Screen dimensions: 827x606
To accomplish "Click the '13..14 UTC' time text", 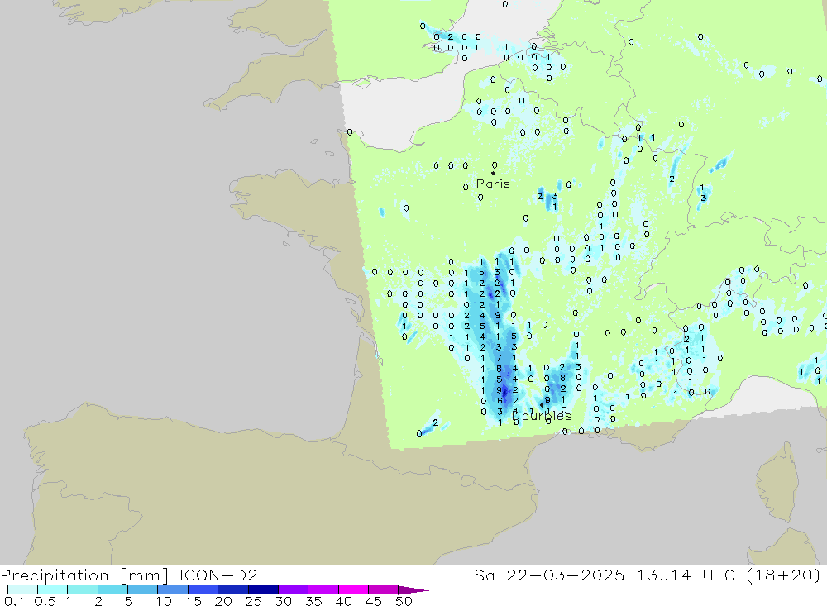I will [686, 575].
